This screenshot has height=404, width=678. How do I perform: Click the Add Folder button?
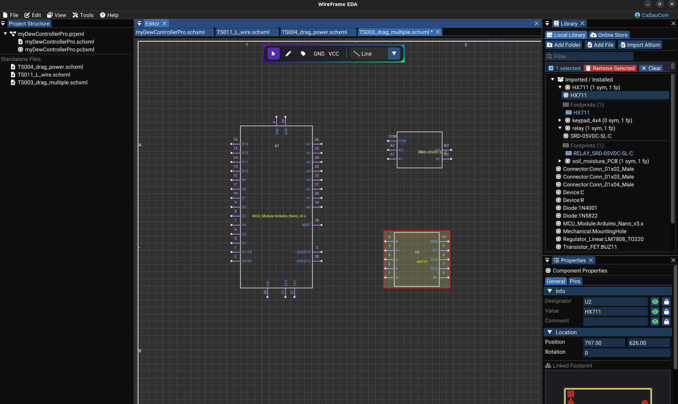pyautogui.click(x=564, y=45)
